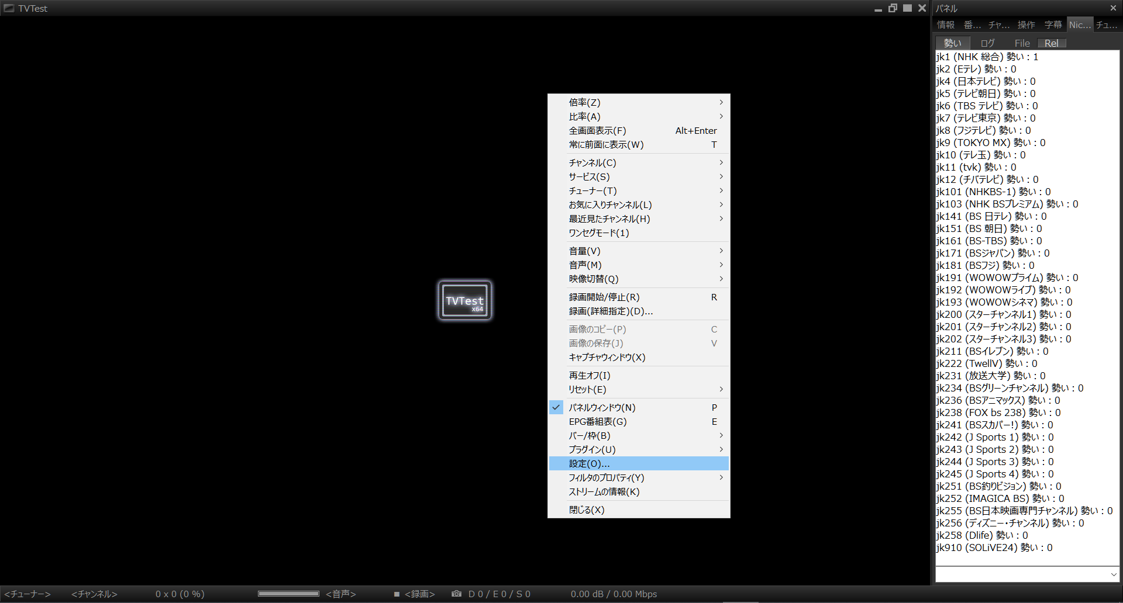Switch to the 字幕 panel tab

1053,25
